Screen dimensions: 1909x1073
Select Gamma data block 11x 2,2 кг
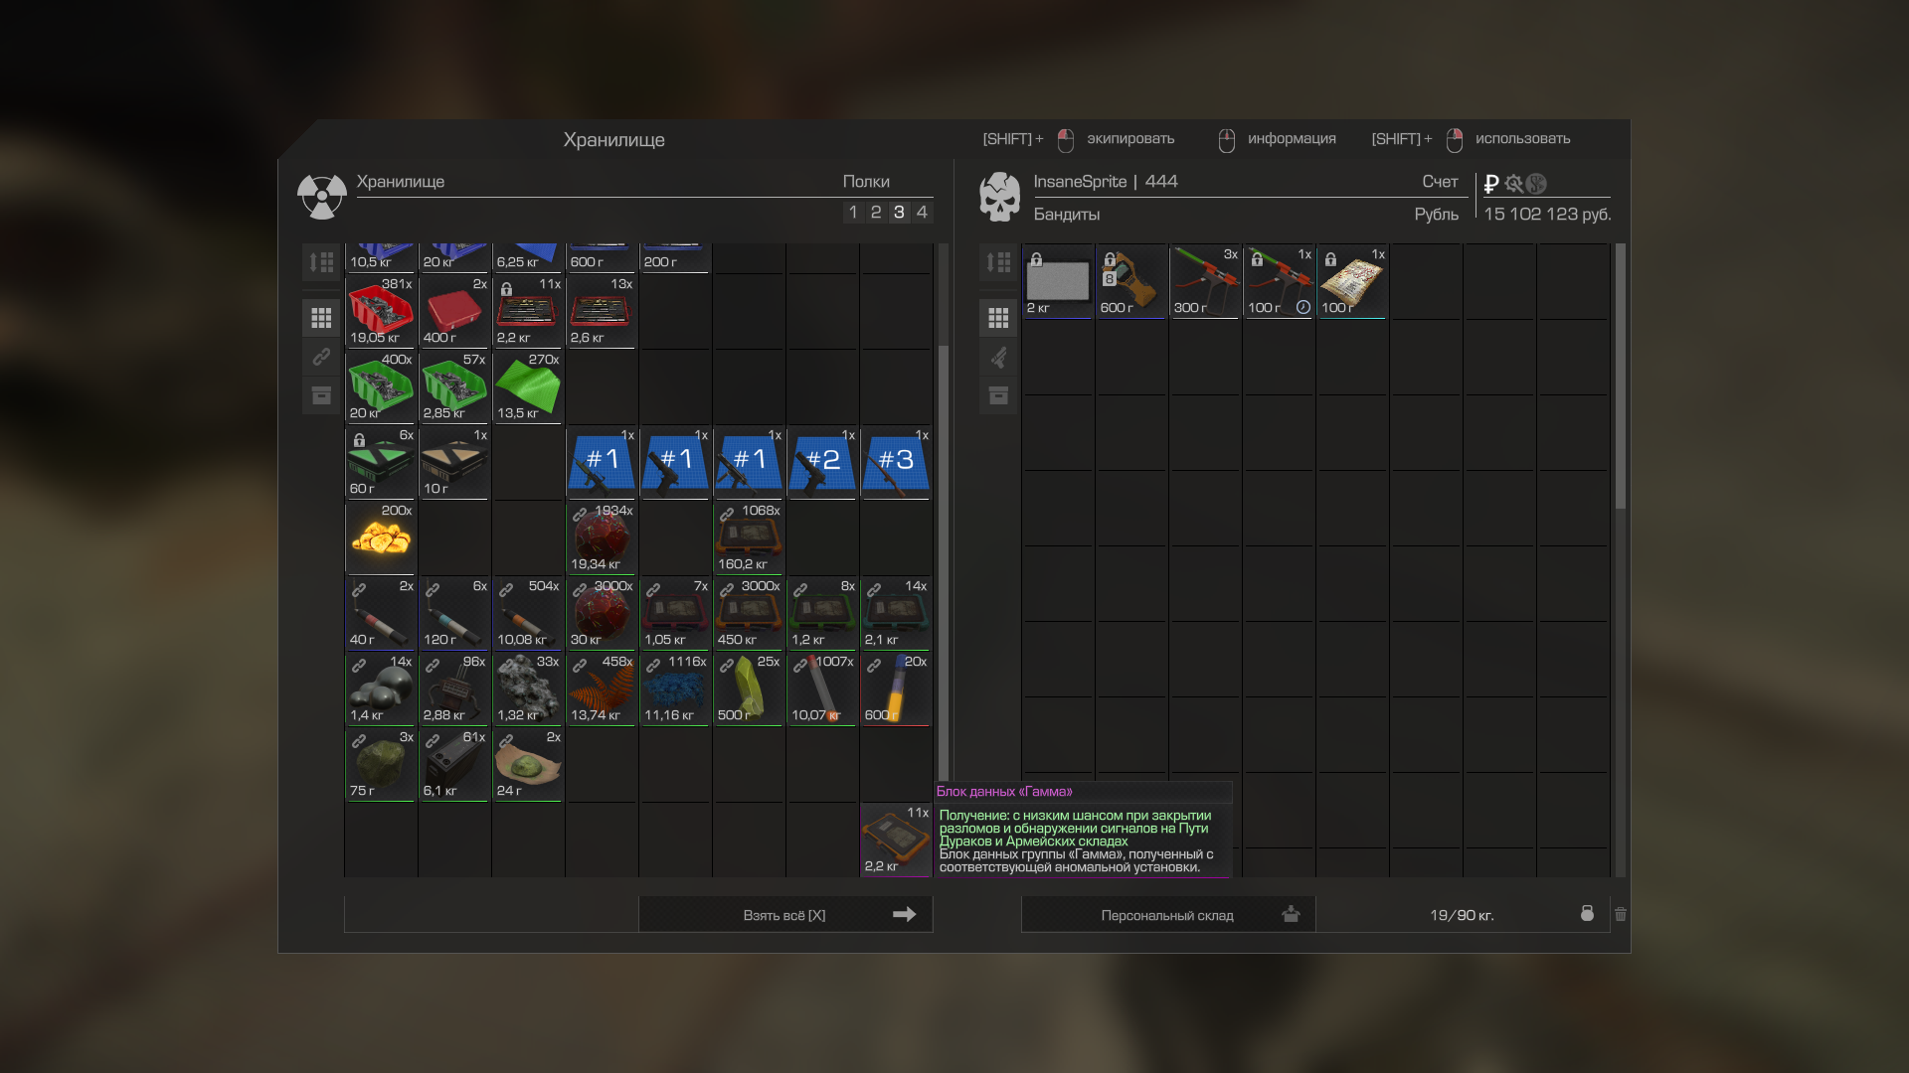[x=896, y=840]
